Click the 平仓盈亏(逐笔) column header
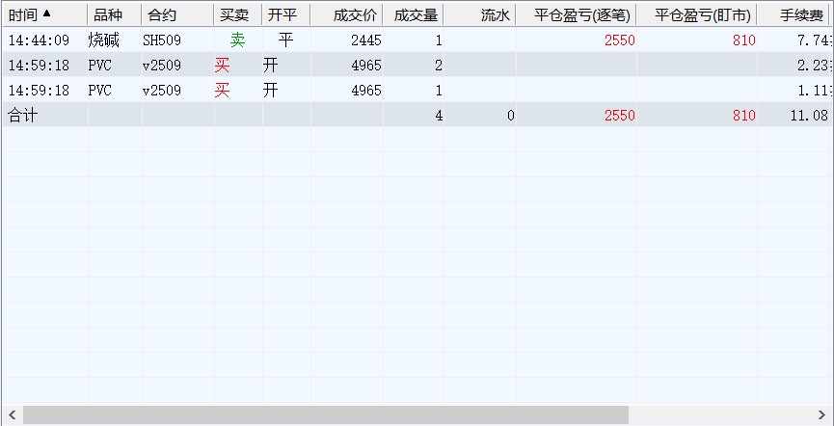The width and height of the screenshot is (834, 426). point(576,14)
